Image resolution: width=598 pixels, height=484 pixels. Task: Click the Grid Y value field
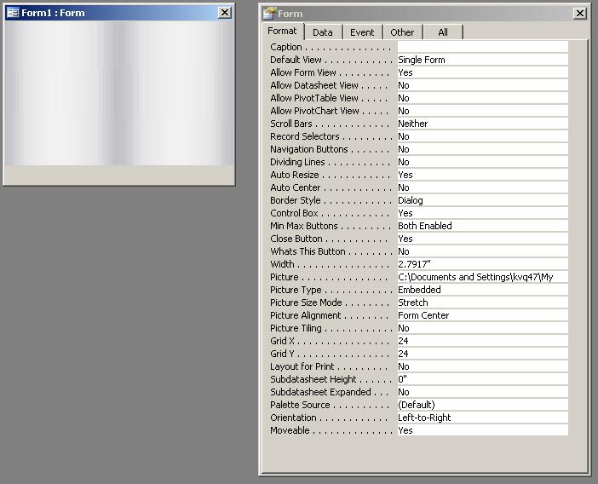pos(482,354)
